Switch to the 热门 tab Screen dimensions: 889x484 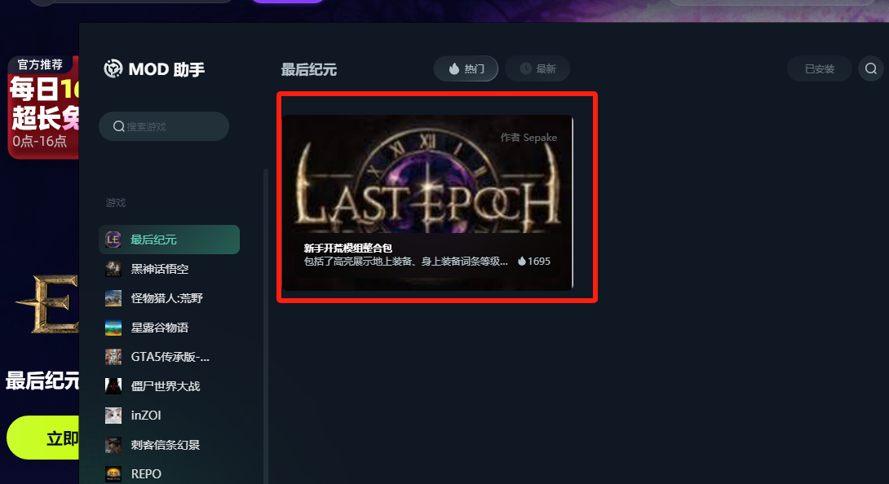pos(466,68)
